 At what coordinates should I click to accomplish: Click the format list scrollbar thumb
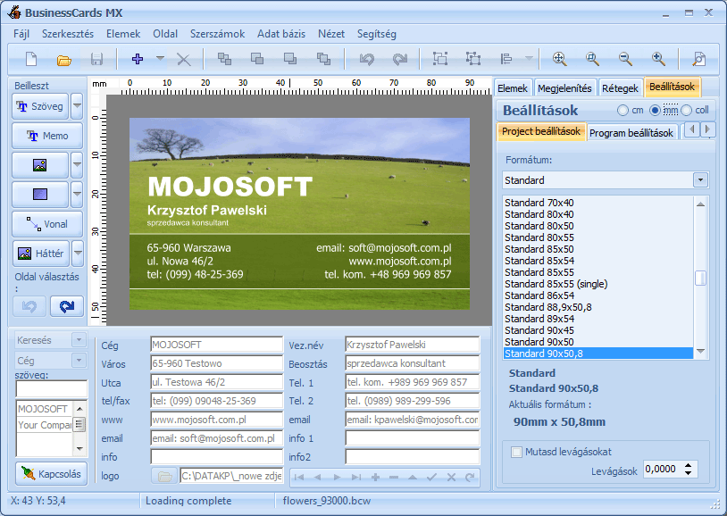click(x=700, y=279)
